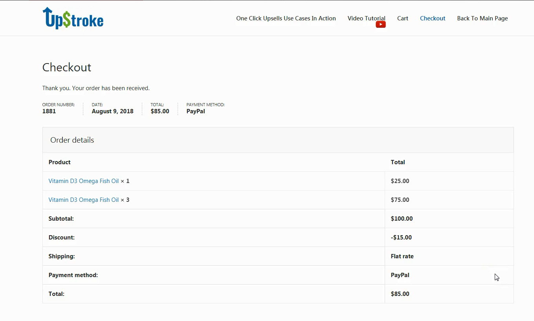Open Vitamin D3 Omega Fish Oil × 1 link
The height and width of the screenshot is (321, 534).
coord(83,181)
